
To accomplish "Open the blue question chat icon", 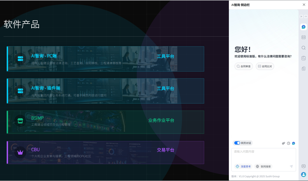I will point(303,27).
